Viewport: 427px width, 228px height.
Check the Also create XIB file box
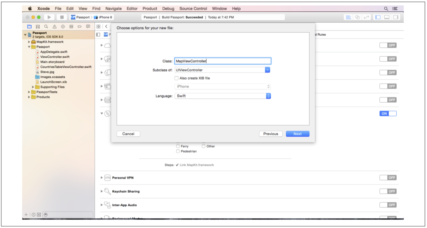click(177, 78)
